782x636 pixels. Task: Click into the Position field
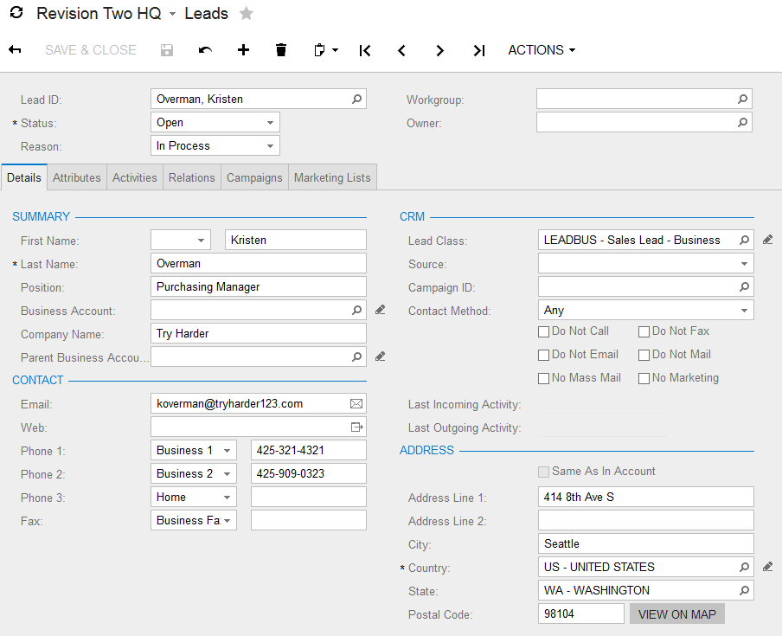(x=259, y=286)
